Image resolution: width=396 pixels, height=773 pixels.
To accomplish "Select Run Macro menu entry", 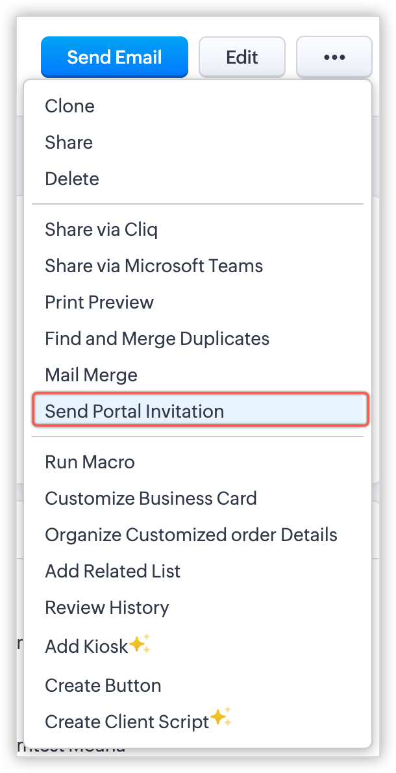I will (x=90, y=462).
